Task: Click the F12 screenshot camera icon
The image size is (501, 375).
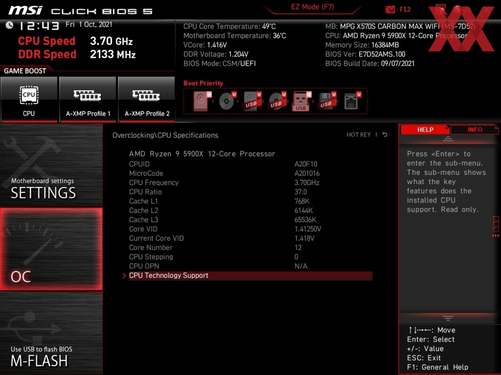Action: click(390, 9)
